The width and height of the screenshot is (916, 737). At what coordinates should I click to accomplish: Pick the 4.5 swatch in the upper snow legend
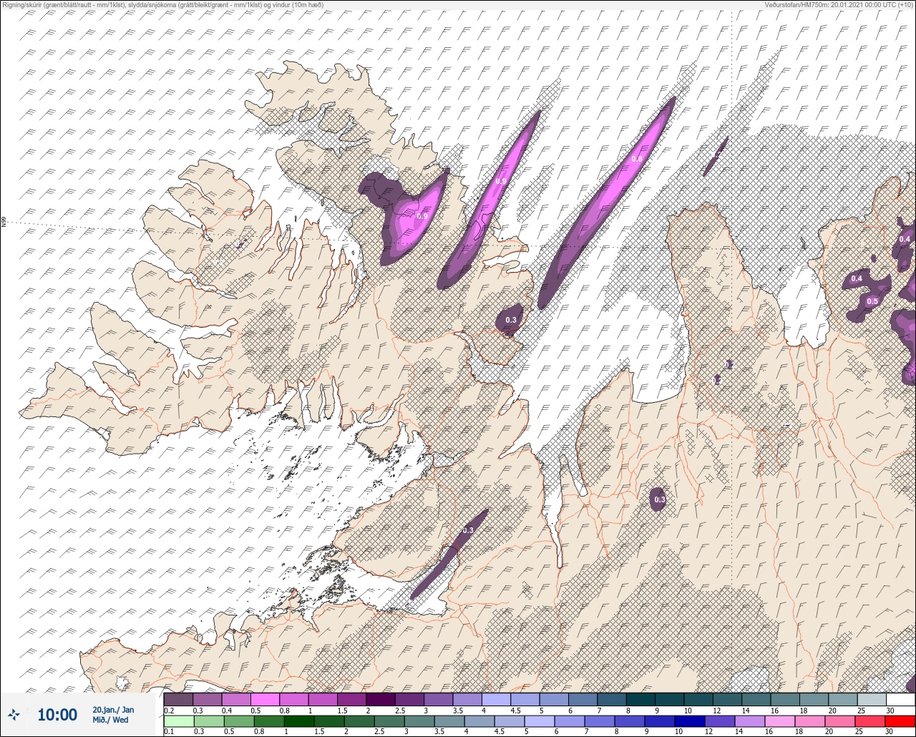point(525,699)
